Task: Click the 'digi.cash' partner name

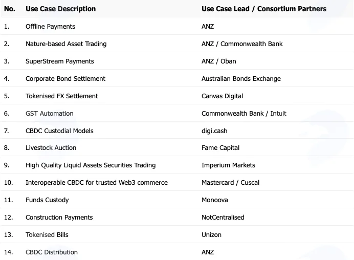Action: (214, 131)
